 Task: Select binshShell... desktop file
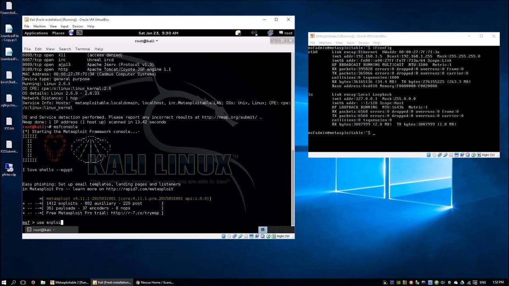click(9, 77)
